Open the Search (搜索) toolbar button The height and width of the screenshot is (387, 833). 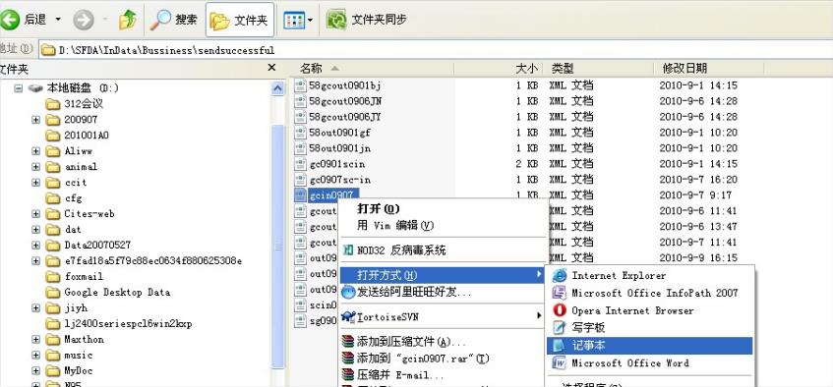tap(173, 21)
